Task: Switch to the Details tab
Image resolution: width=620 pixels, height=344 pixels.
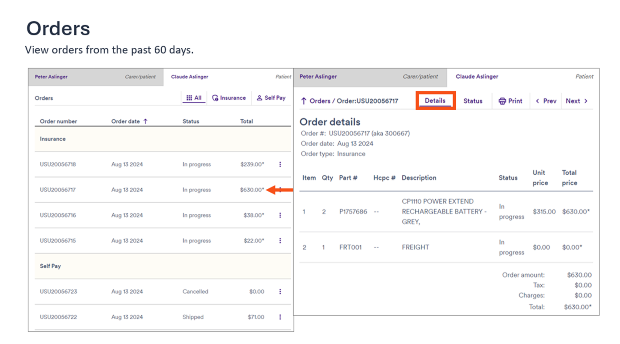Action: click(435, 101)
